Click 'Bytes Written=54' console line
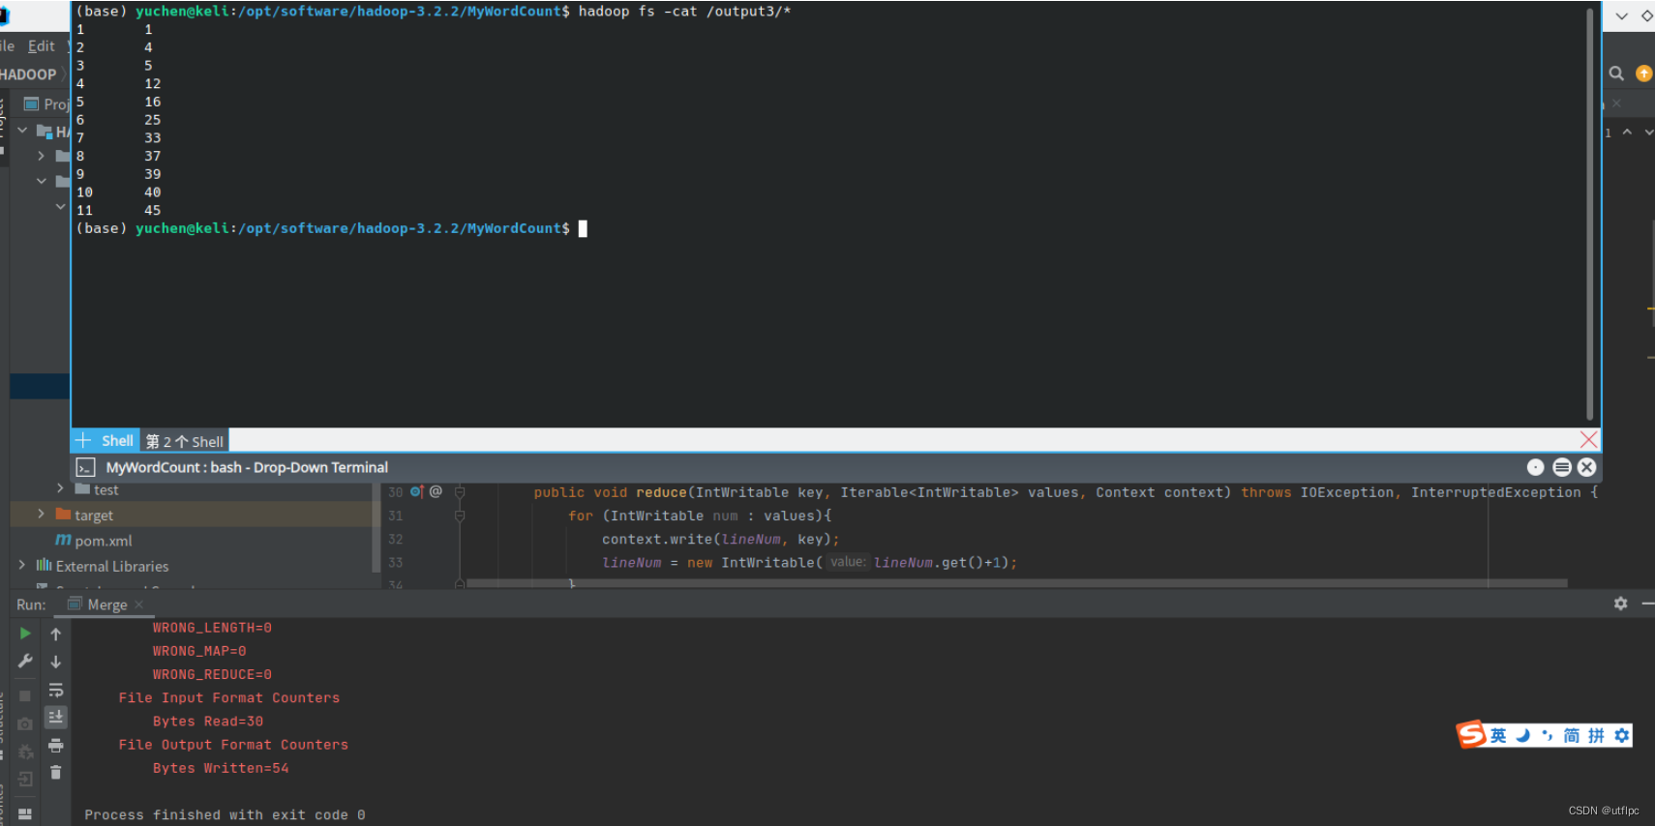The height and width of the screenshot is (826, 1655). click(221, 768)
